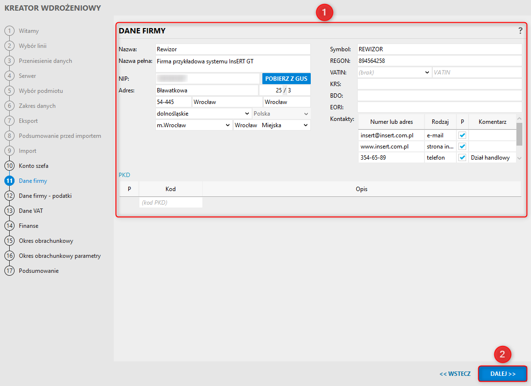
Task: Open the dolnośląskie province dropdown
Action: [x=203, y=114]
